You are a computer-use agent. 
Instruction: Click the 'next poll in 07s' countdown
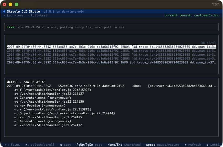(x=109, y=27)
